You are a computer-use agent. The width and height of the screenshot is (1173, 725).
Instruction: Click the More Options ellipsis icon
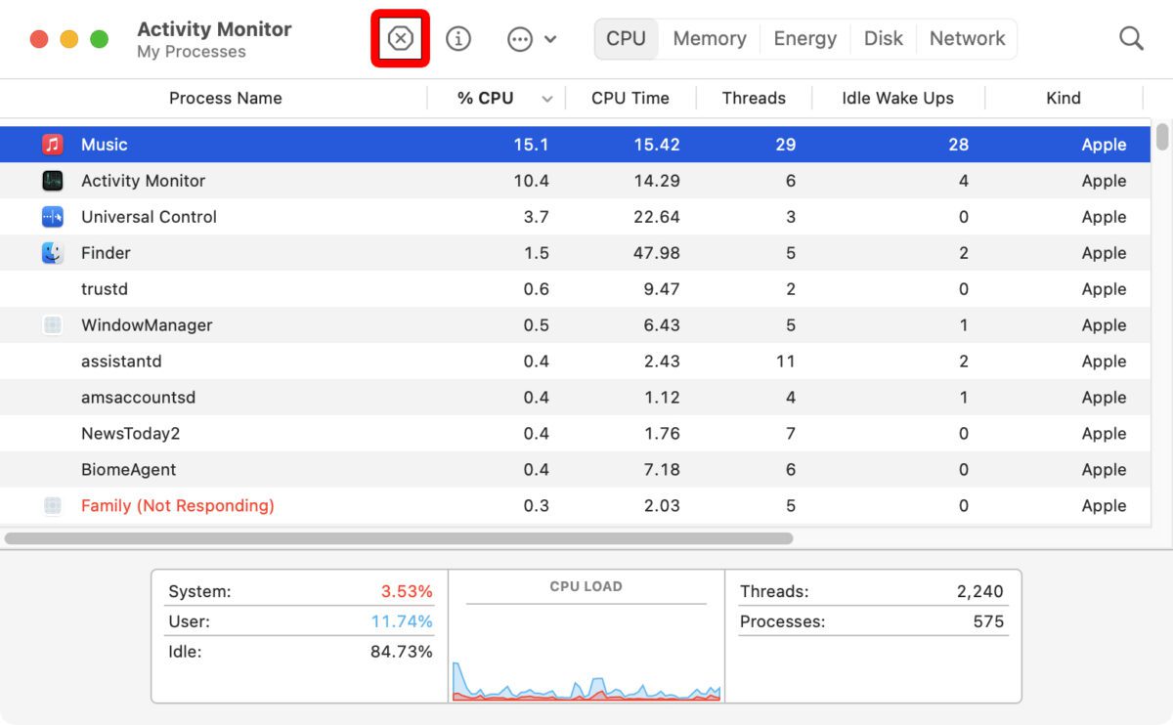coord(519,38)
